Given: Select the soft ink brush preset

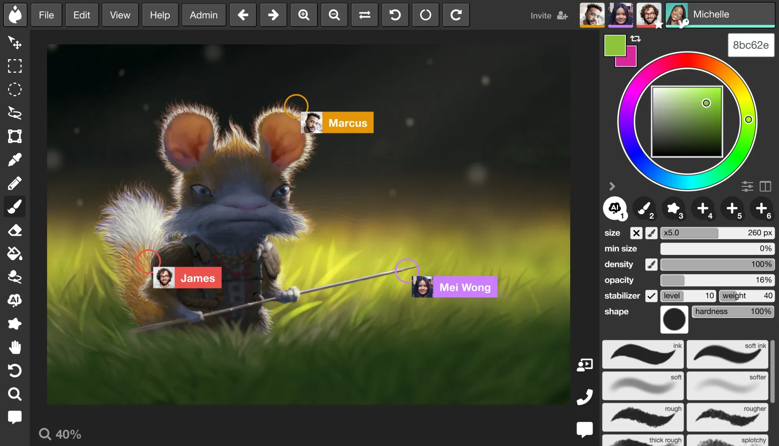Looking at the screenshot, I should click(x=727, y=354).
